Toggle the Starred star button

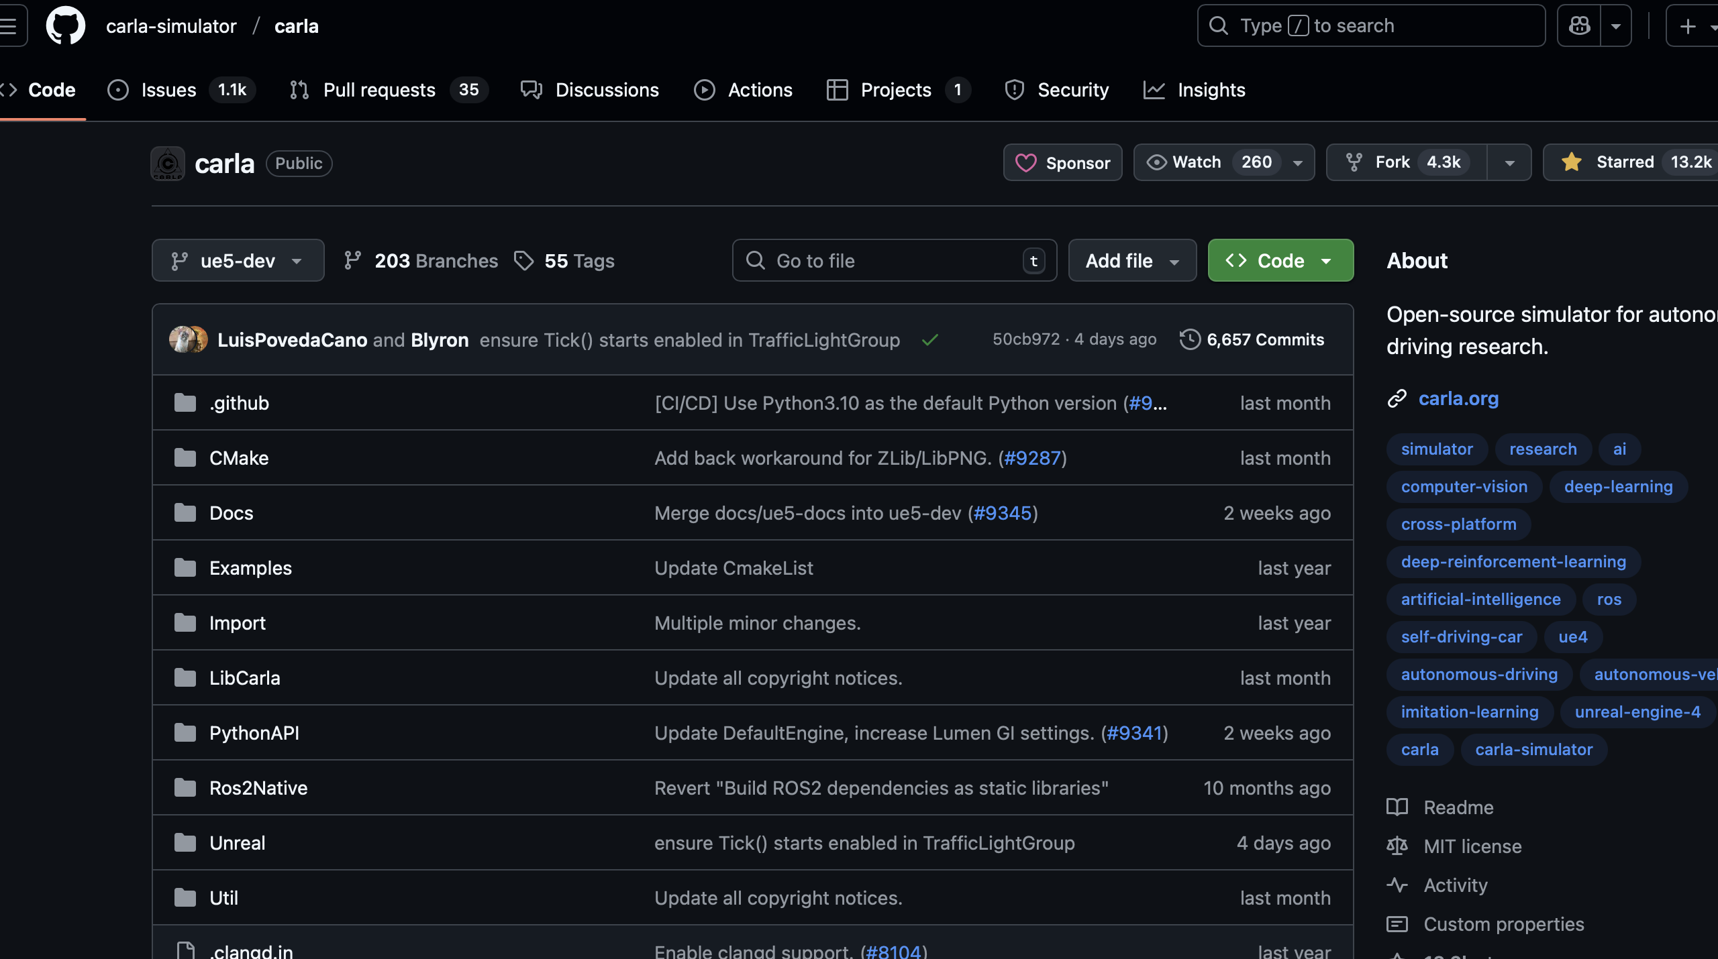tap(1624, 162)
